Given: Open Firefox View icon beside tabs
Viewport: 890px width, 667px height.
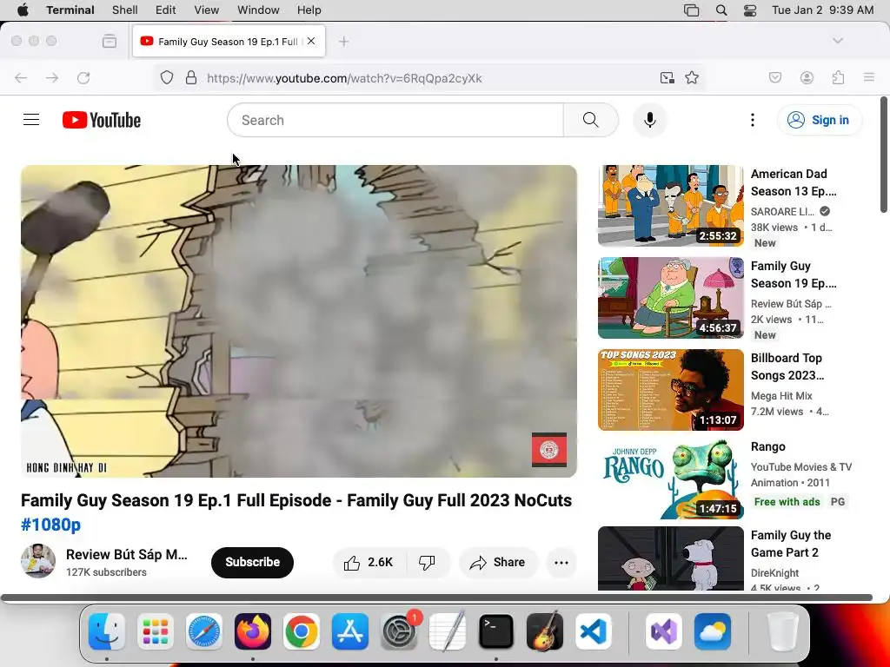Looking at the screenshot, I should (110, 41).
